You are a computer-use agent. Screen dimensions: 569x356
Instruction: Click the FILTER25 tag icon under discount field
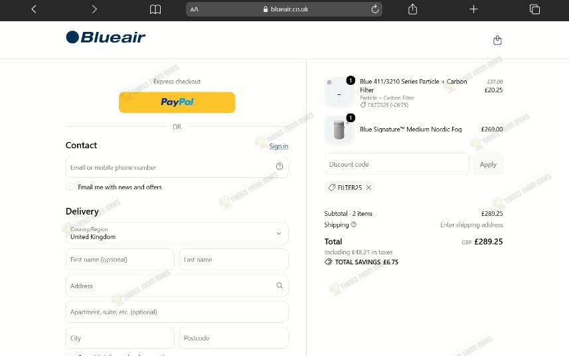pyautogui.click(x=332, y=187)
